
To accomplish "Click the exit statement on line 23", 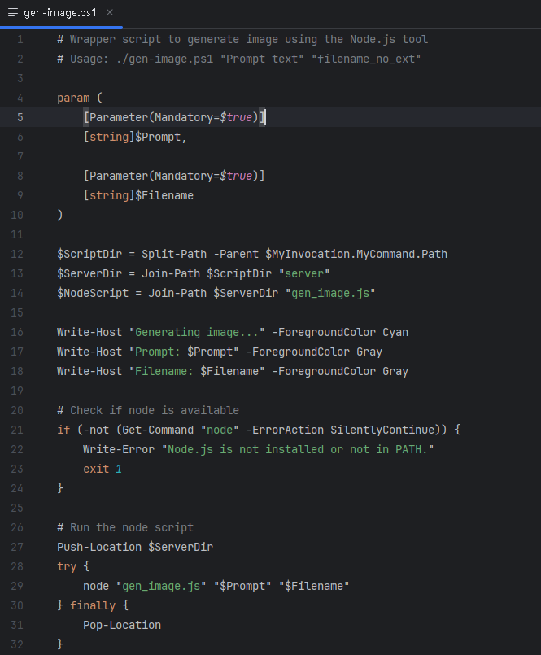I will (x=95, y=469).
